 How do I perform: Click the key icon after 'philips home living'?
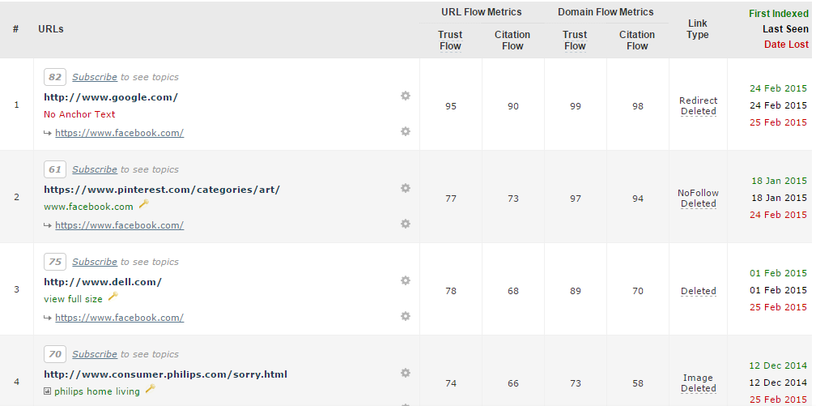pos(150,390)
